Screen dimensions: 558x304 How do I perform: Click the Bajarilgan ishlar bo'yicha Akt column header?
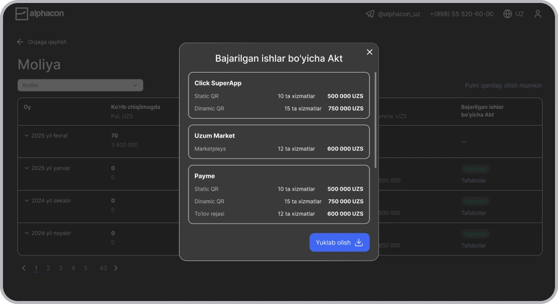click(x=482, y=111)
